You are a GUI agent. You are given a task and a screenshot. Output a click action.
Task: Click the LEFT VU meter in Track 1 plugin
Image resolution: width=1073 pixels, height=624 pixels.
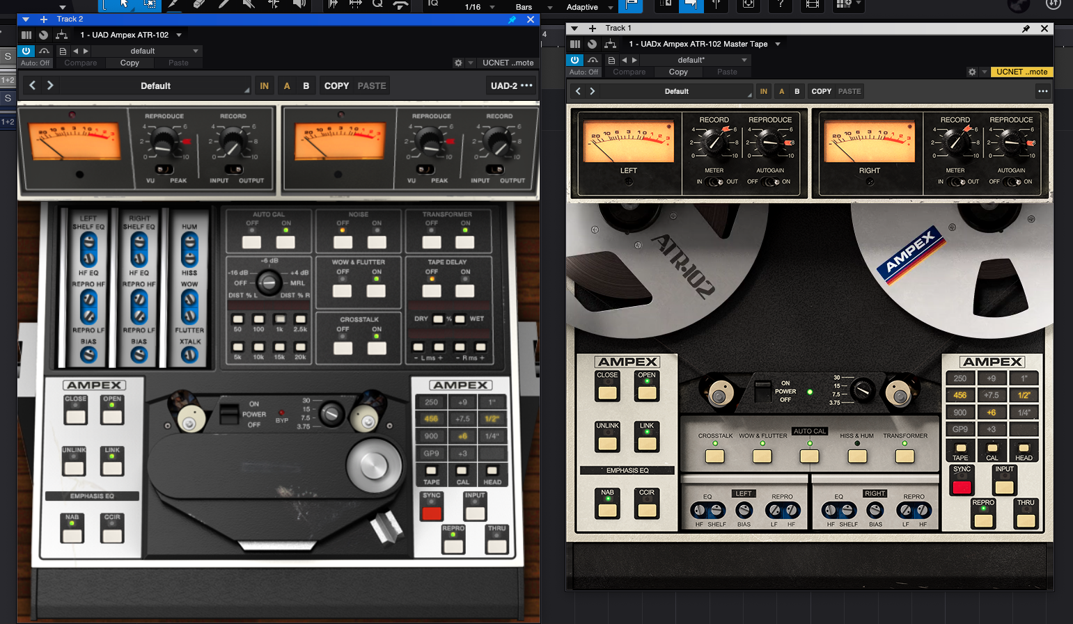[629, 141]
